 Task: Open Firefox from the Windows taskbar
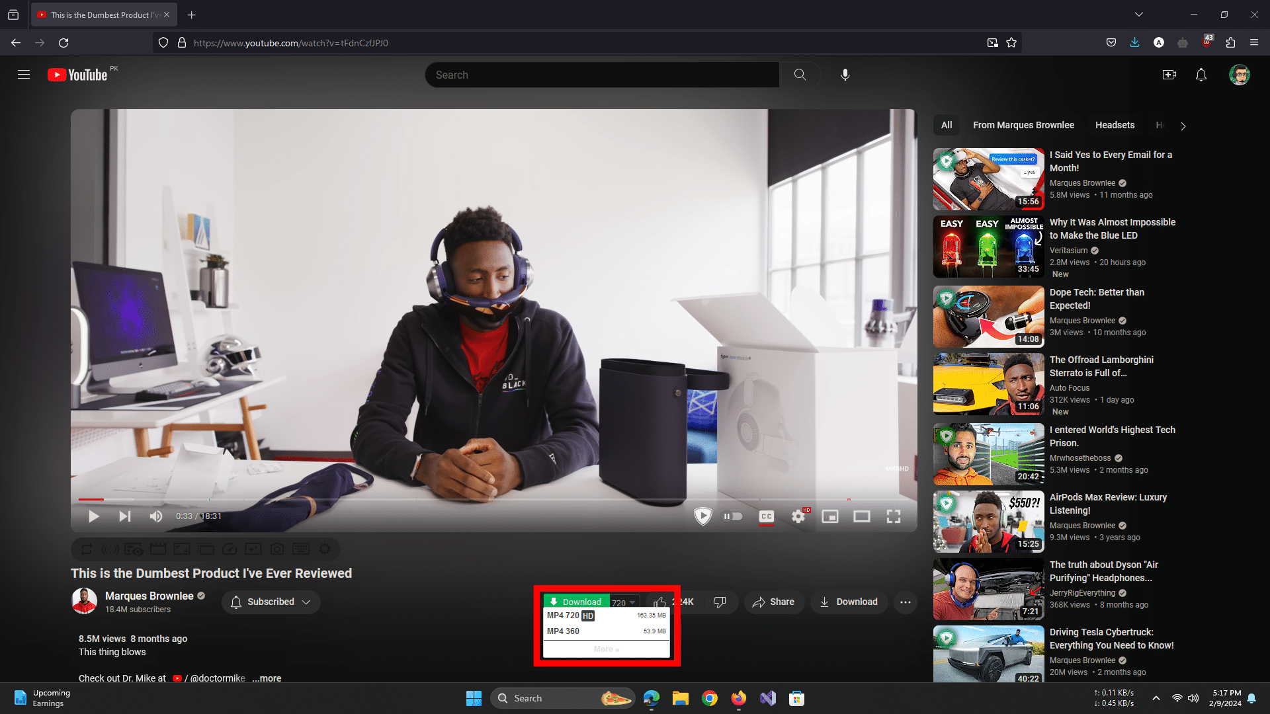point(738,698)
